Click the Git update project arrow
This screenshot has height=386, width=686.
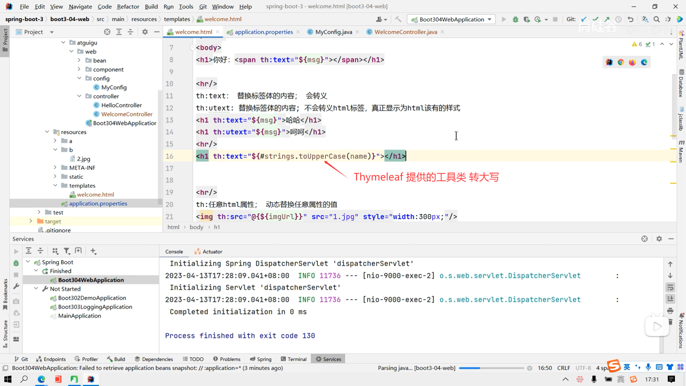tap(584, 19)
